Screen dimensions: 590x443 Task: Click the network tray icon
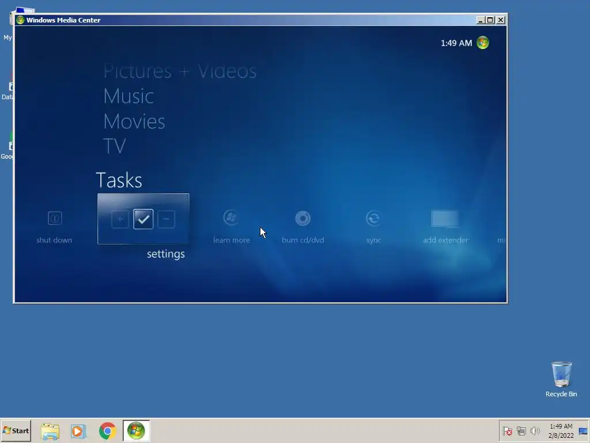521,430
